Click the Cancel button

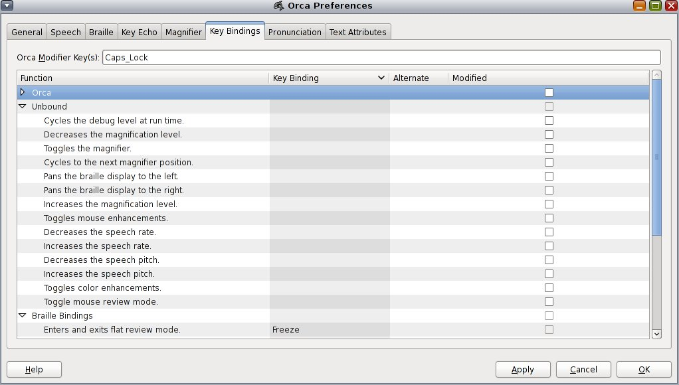point(583,370)
